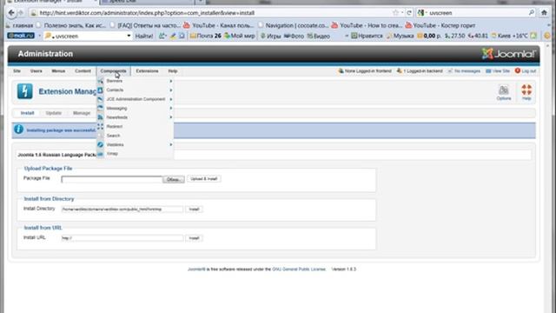The image size is (556, 313).
Task: Click Install button for Install URL
Action: (194, 238)
